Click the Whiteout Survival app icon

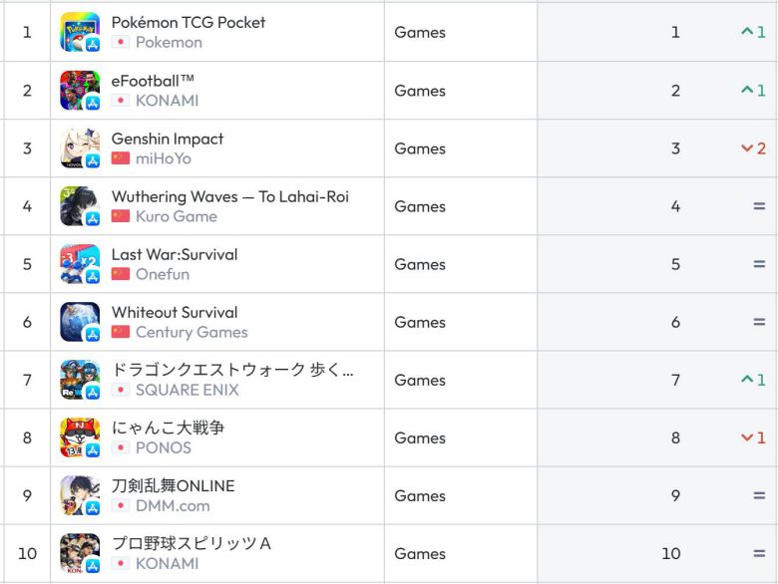click(80, 321)
